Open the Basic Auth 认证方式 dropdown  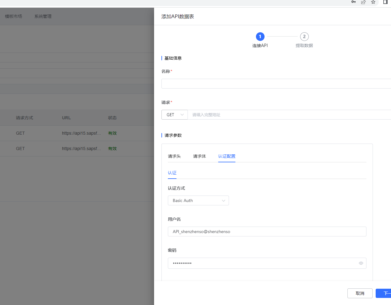pyautogui.click(x=198, y=200)
